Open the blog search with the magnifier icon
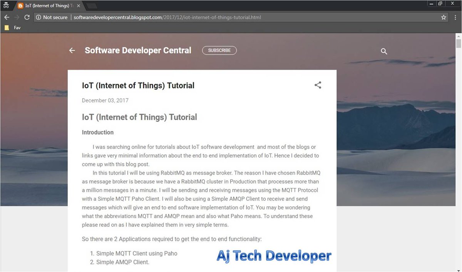Viewport: 462px width, 272px height. pyautogui.click(x=383, y=51)
